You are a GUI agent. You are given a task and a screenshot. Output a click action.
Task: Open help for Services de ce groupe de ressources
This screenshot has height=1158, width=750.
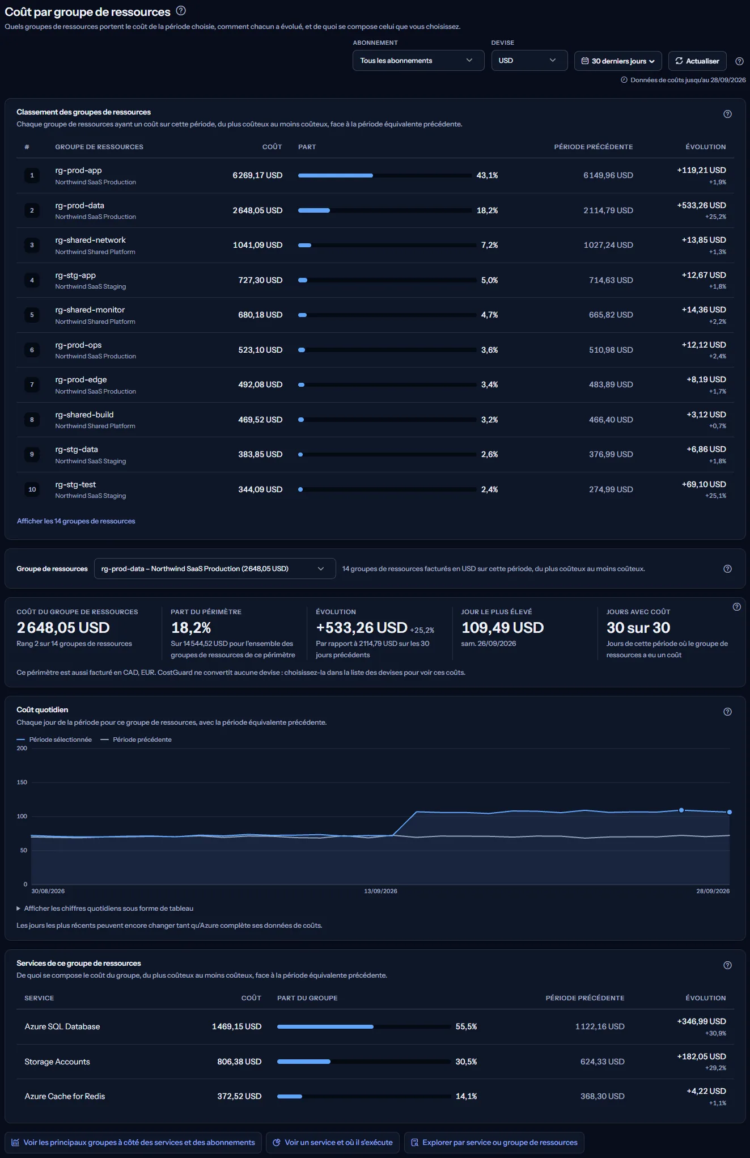728,965
